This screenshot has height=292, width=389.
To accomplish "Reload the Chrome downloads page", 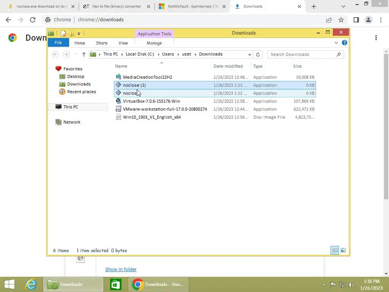I will [33, 20].
